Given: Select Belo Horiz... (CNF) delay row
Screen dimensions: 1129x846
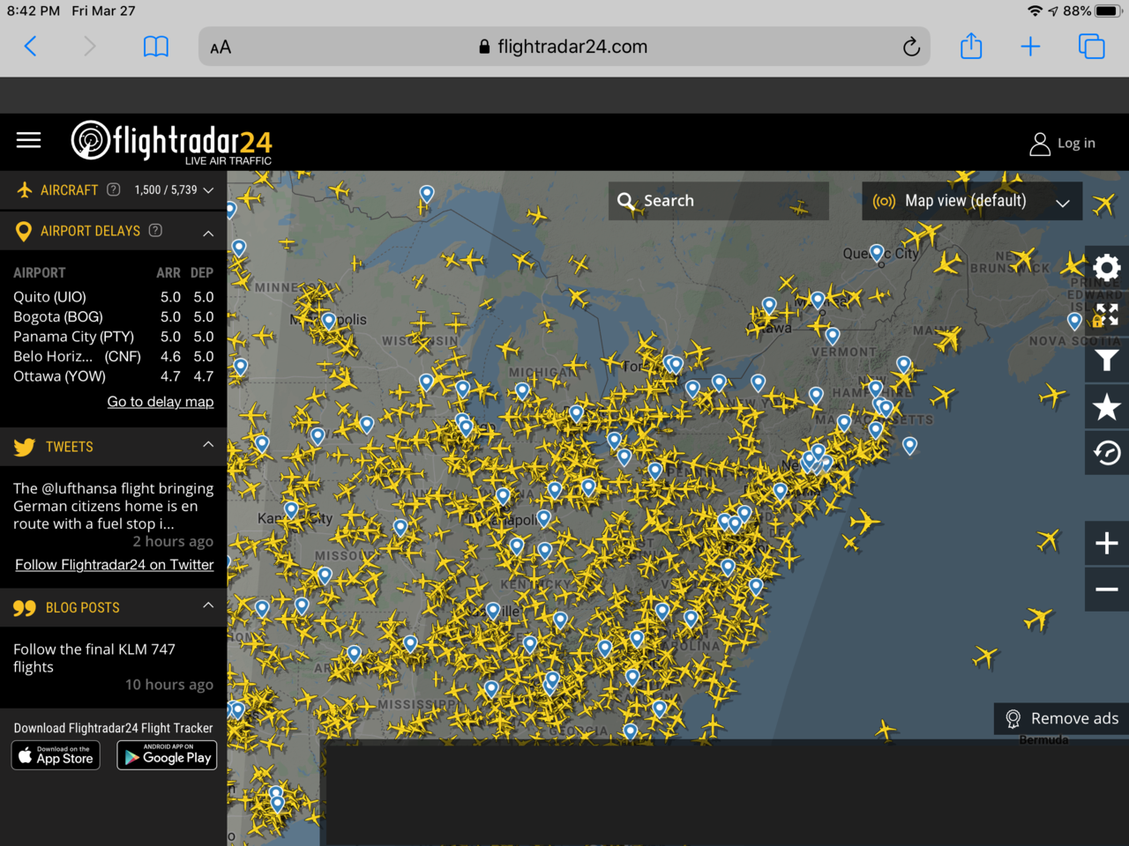Looking at the screenshot, I should click(113, 356).
